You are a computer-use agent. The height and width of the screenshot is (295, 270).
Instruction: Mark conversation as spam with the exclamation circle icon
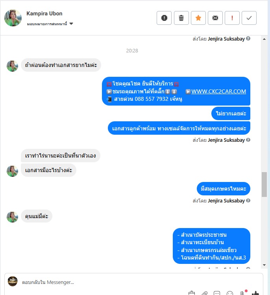coord(164,18)
